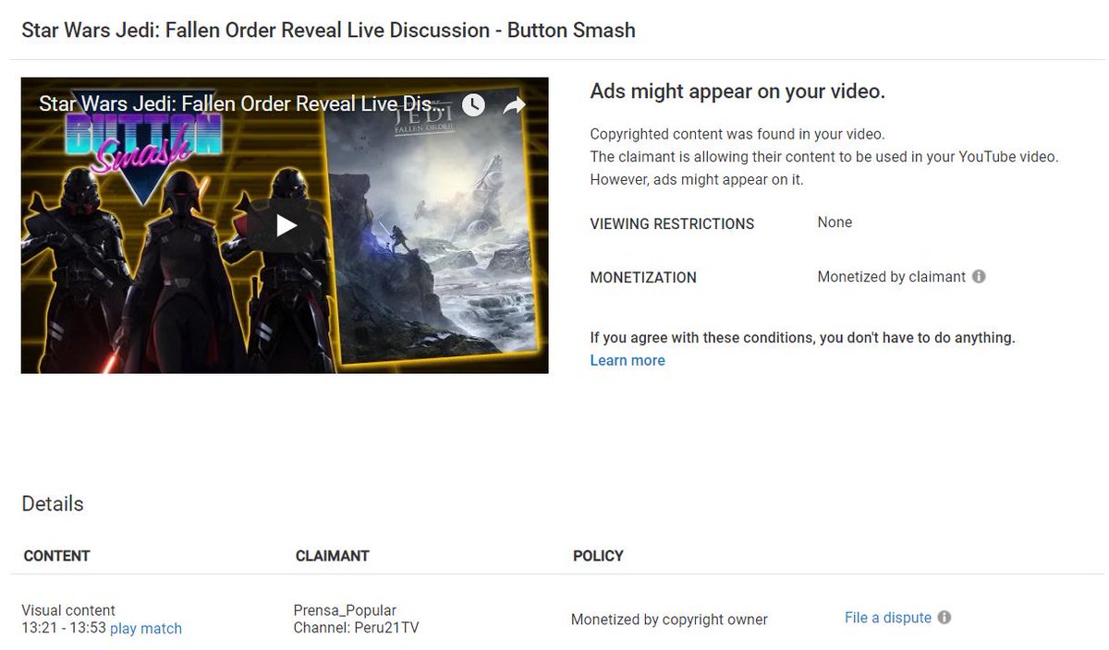Viewport: 1109px width, 650px height.
Task: Click the POLICY column header
Action: click(x=598, y=556)
